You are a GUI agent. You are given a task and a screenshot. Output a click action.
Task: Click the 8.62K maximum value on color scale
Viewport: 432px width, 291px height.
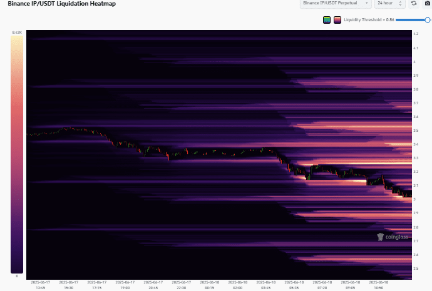point(17,32)
